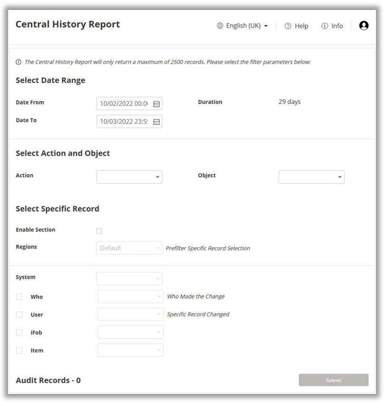Click info icon beside the 2500 records notice
Viewport: 384px width, 402px height.
19,62
